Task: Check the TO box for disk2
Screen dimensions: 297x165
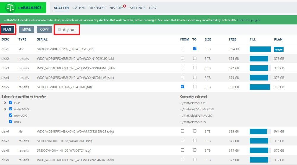Action: coord(195,58)
